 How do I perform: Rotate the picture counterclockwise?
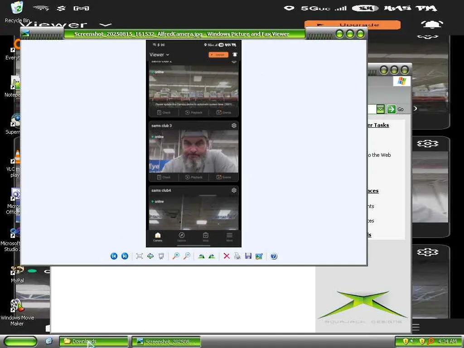(x=212, y=256)
